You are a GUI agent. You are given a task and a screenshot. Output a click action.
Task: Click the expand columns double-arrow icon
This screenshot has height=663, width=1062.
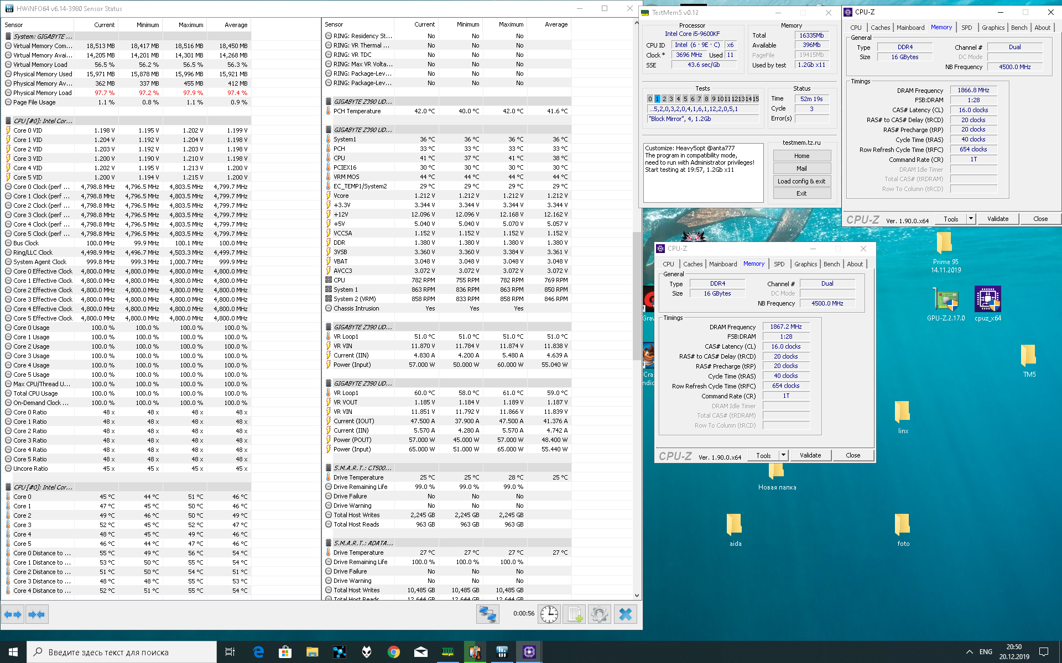[13, 614]
